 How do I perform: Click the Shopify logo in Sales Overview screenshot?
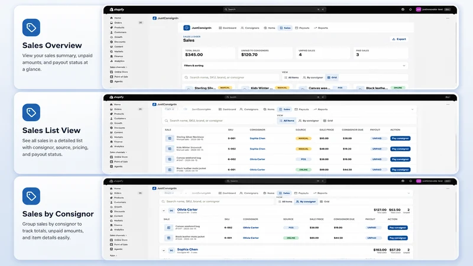click(x=116, y=9)
